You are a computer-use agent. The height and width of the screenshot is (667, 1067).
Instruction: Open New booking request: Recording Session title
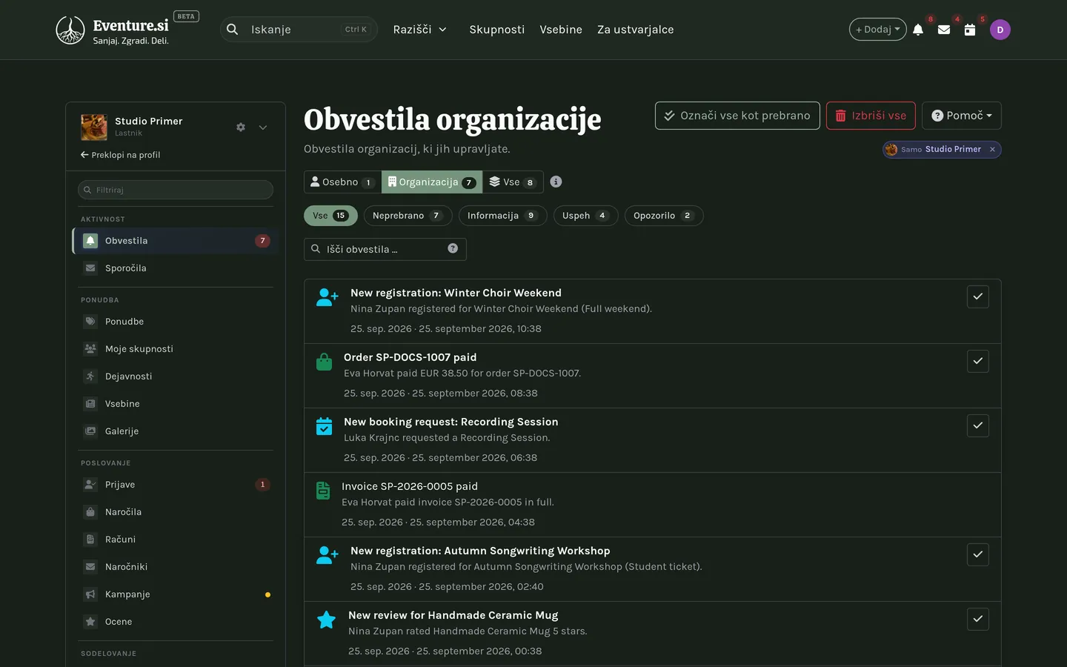point(451,422)
